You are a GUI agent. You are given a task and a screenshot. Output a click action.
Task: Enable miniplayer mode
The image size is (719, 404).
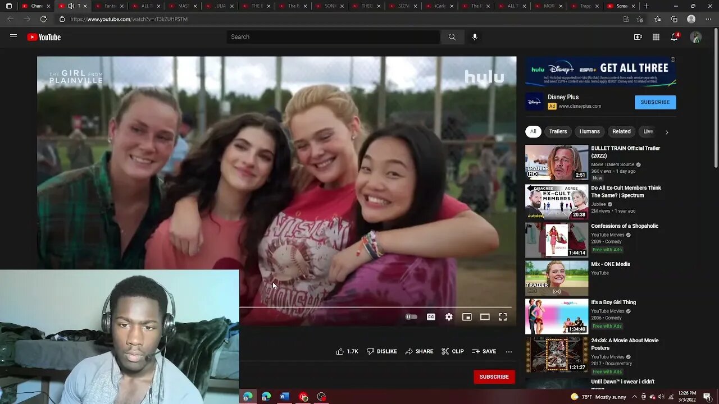pyautogui.click(x=467, y=317)
